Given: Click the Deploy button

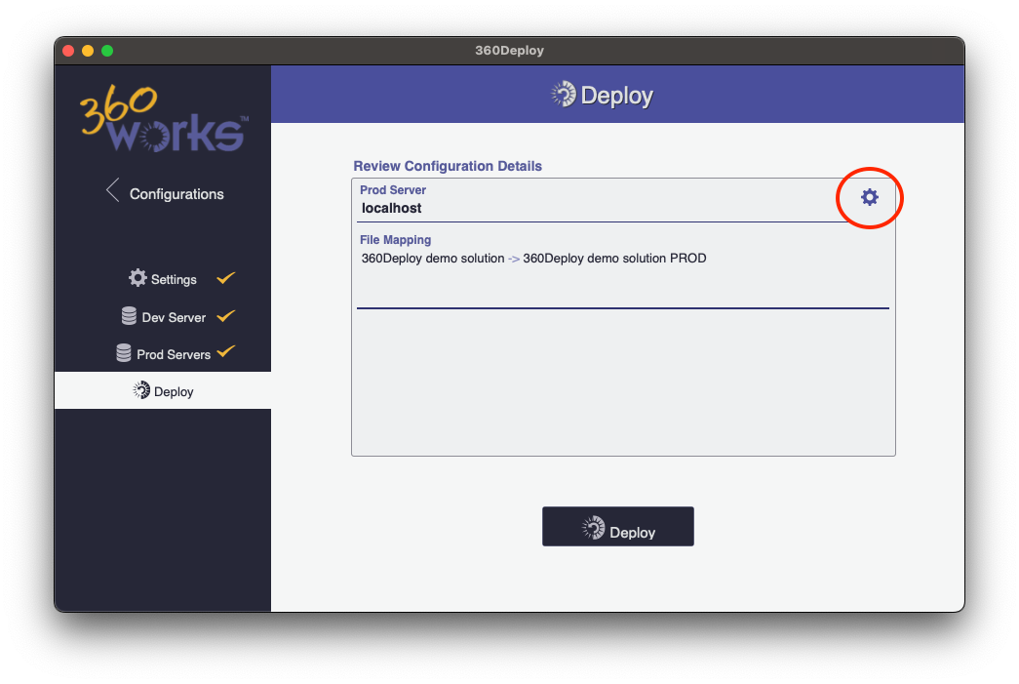Looking at the screenshot, I should point(617,527).
